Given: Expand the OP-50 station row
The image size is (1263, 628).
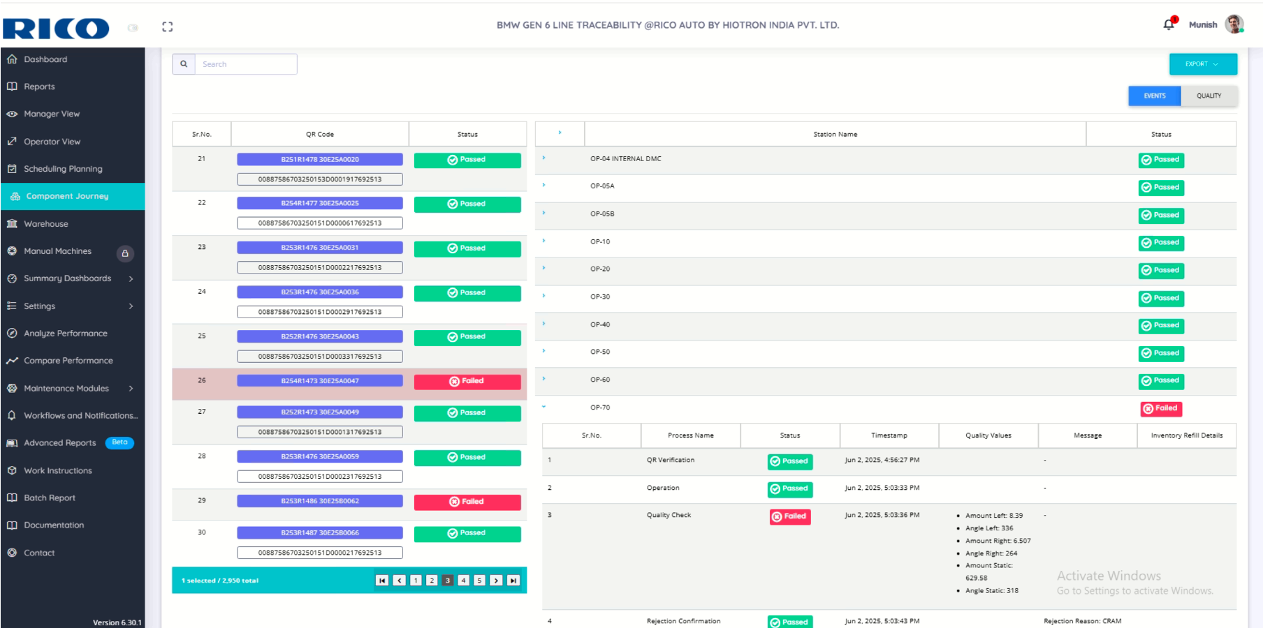Looking at the screenshot, I should coord(543,351).
